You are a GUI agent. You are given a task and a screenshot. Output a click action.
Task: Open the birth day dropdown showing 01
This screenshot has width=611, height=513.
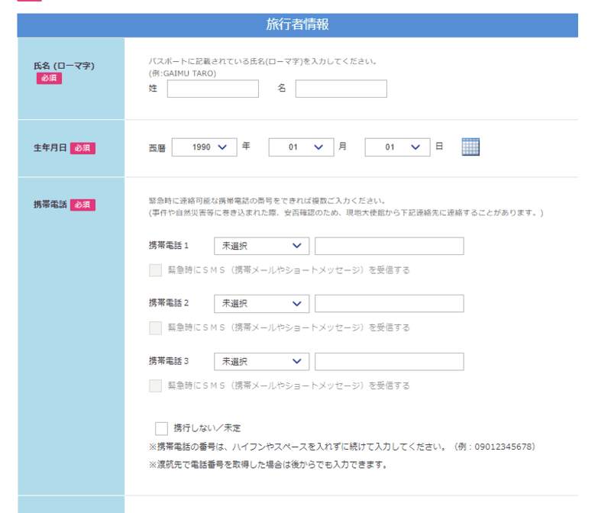click(x=397, y=147)
